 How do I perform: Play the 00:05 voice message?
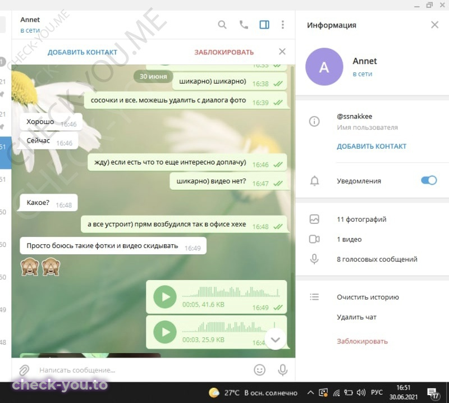(164, 297)
